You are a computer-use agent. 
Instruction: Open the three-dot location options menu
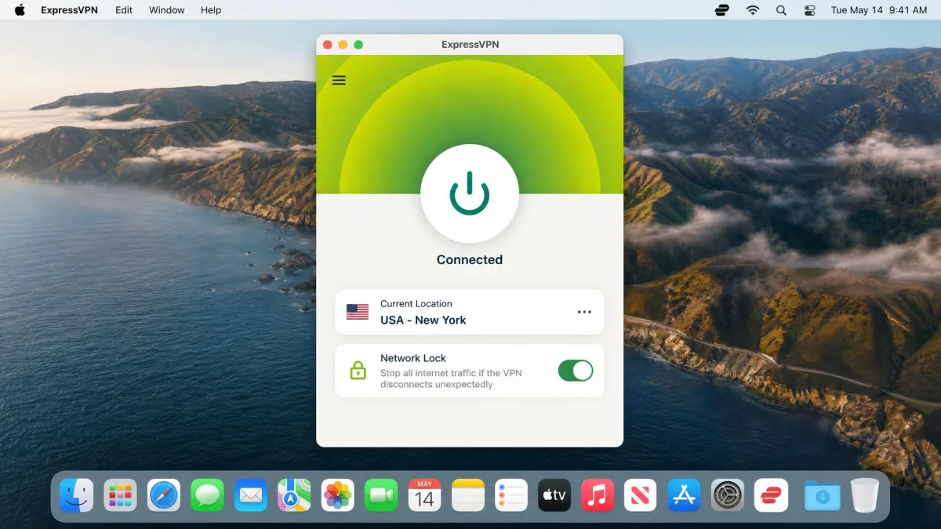[x=584, y=312]
